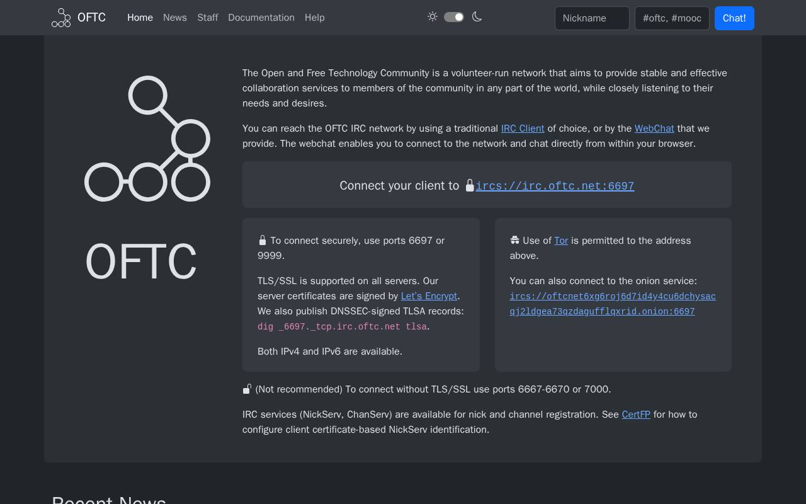The width and height of the screenshot is (806, 504).
Task: Open the Let's Encrypt link
Action: click(429, 296)
